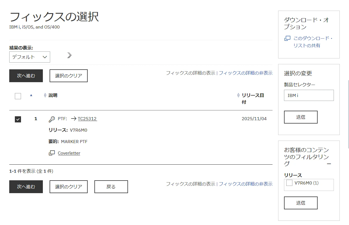Click the フィックスの選択 page heading
The height and width of the screenshot is (225, 349).
54,17
